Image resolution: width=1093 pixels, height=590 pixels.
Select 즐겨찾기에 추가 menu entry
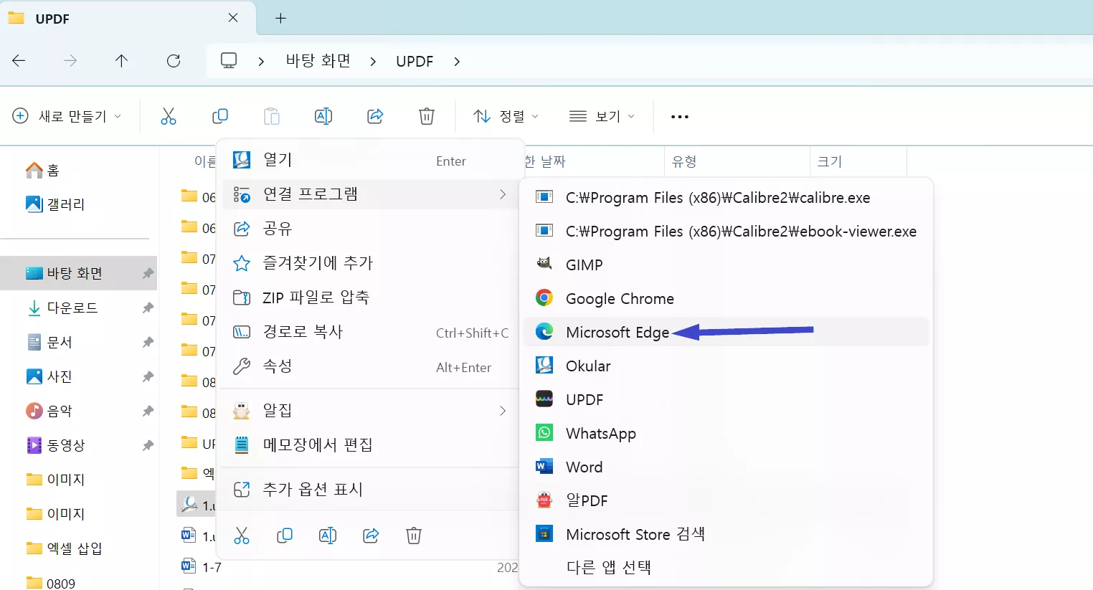[x=371, y=263]
